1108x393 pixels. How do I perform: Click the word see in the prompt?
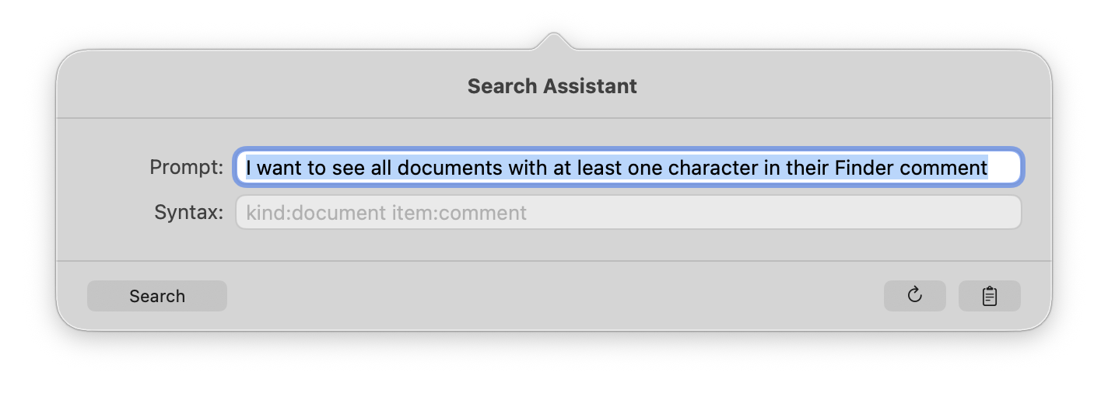pyautogui.click(x=349, y=167)
